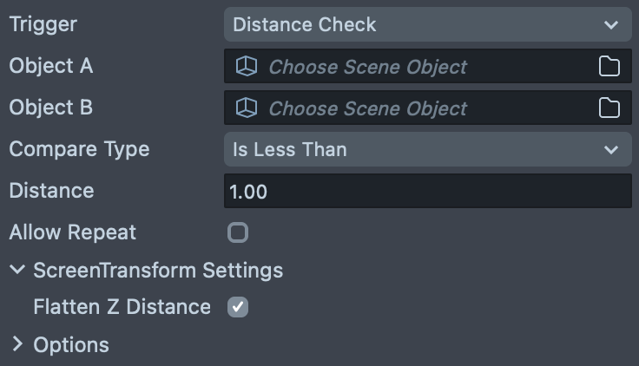Click the Allow Repeat label text
The height and width of the screenshot is (366, 639).
pos(73,232)
